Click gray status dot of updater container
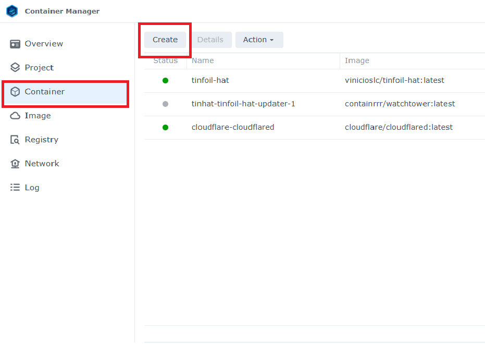The height and width of the screenshot is (344, 485). (165, 104)
